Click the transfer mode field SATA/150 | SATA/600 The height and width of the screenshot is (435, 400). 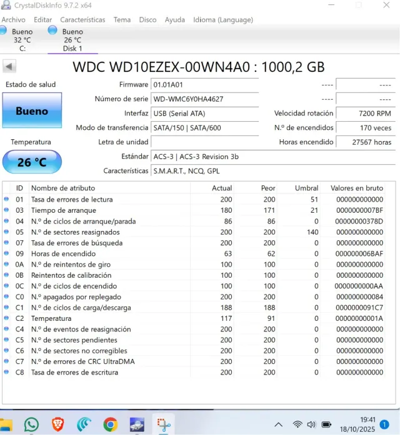coord(205,128)
